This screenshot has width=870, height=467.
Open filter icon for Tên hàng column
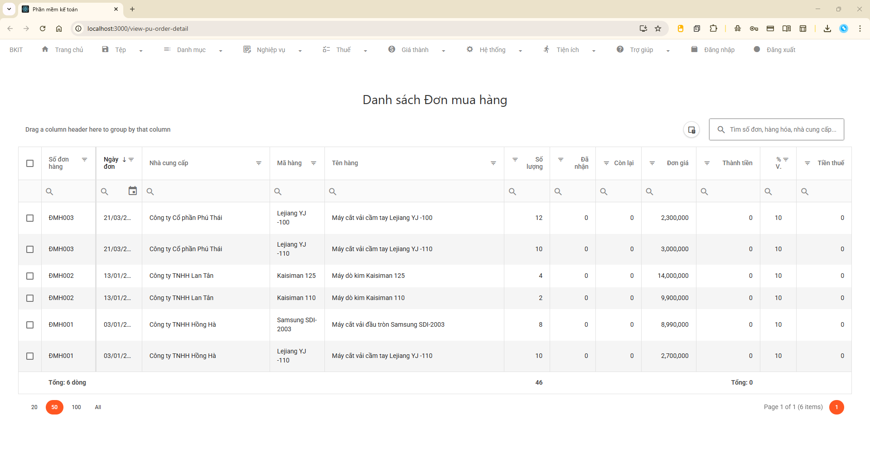pos(493,163)
